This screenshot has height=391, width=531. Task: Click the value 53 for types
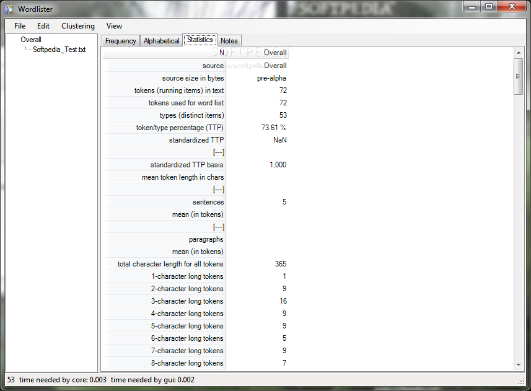click(283, 115)
